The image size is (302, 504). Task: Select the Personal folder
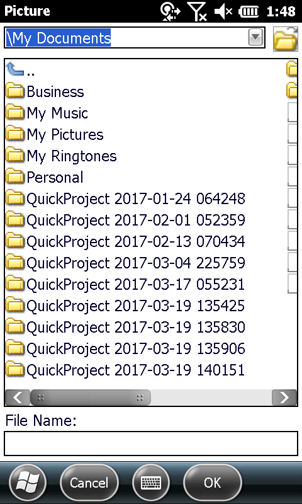point(45,177)
